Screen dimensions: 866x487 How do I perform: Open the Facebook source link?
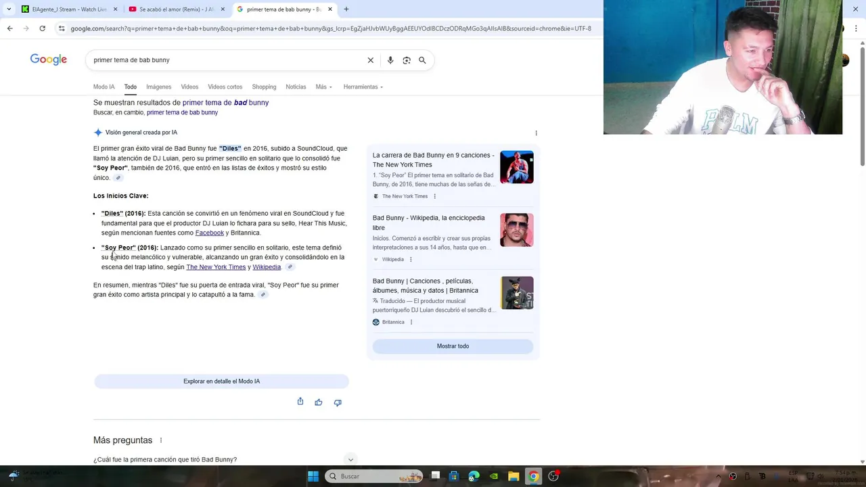tap(209, 233)
